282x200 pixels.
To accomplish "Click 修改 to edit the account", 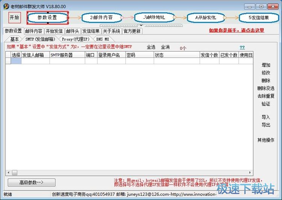I will click(266, 73).
